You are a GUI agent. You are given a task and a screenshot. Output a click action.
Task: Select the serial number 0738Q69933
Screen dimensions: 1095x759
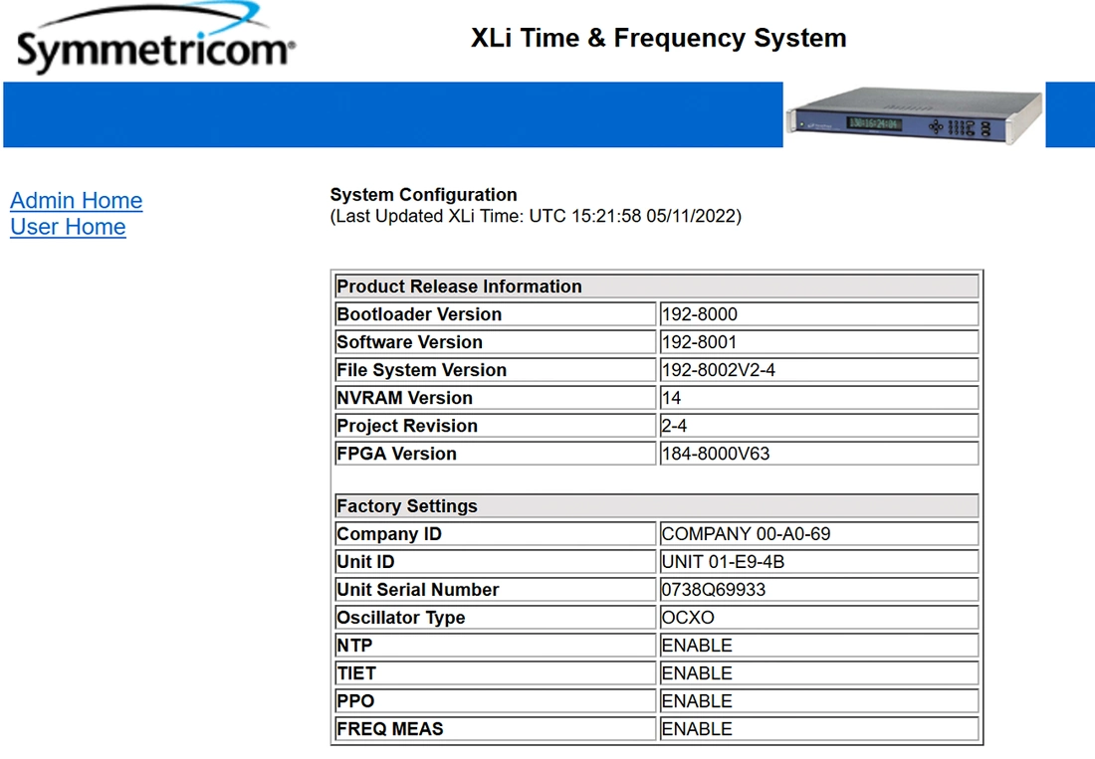pos(714,590)
